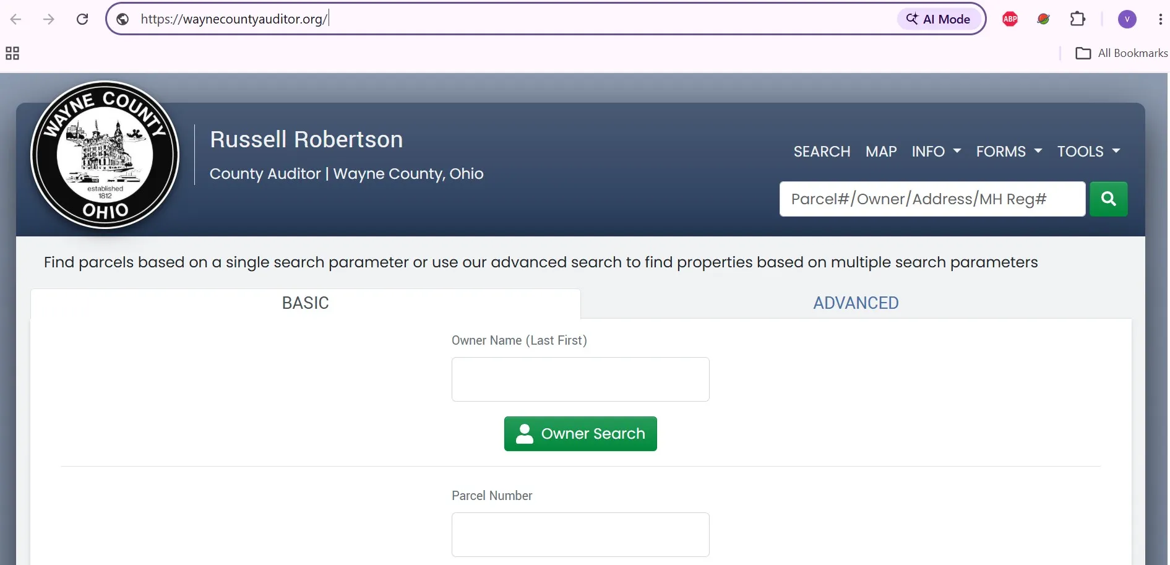Screen dimensions: 1170x565
Task: Expand the INFO dropdown menu
Action: tap(936, 152)
